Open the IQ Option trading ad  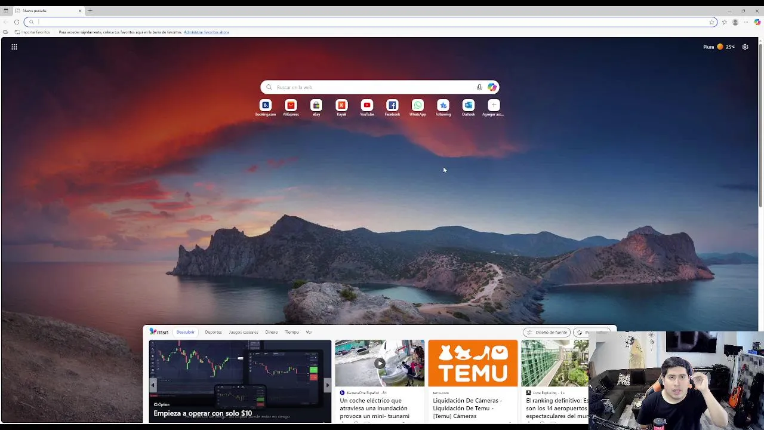[x=240, y=381]
